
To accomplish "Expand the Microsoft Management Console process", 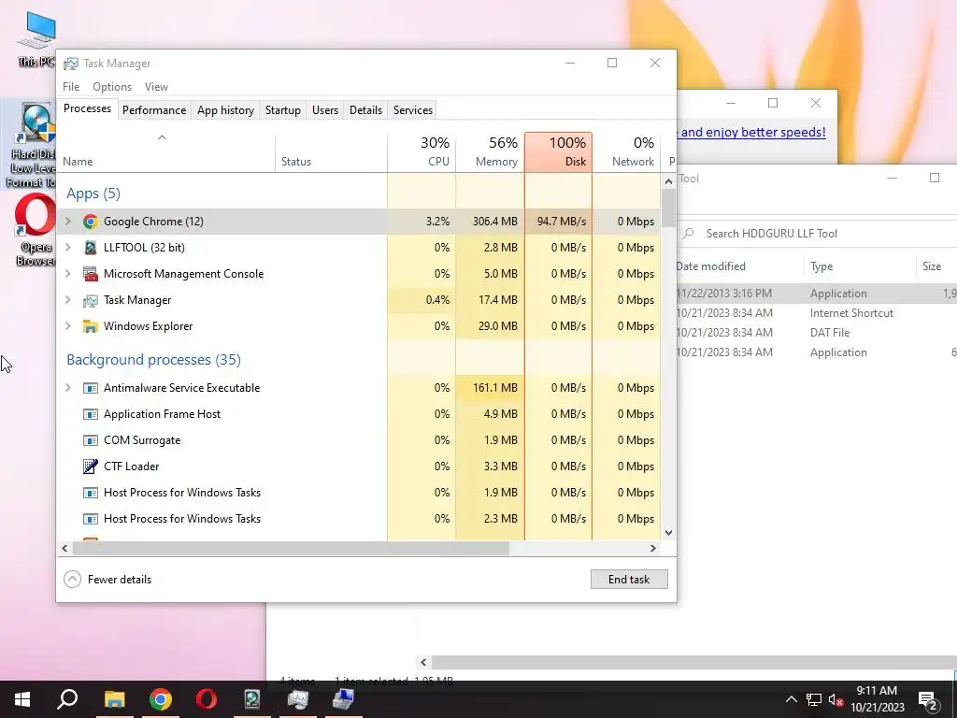I will tap(67, 274).
